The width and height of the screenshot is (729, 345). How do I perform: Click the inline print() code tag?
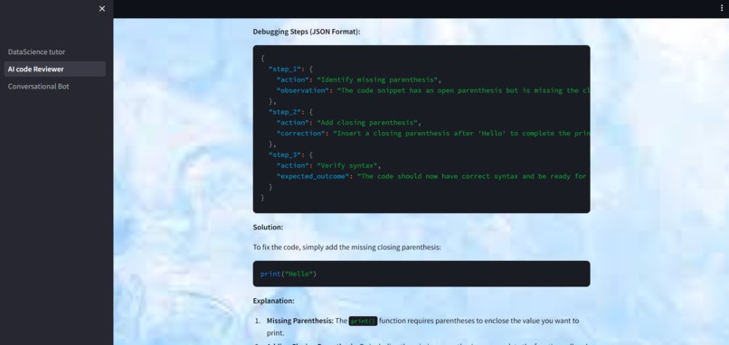click(363, 321)
